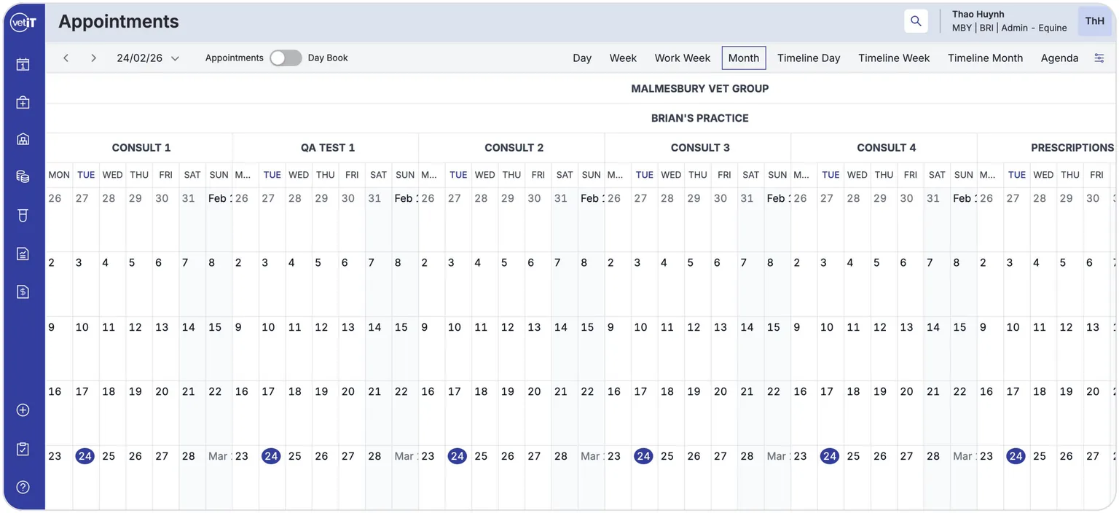Viewport: 1119px width, 513px height.
Task: Open the calendar appointments sidebar icon
Action: pos(23,65)
